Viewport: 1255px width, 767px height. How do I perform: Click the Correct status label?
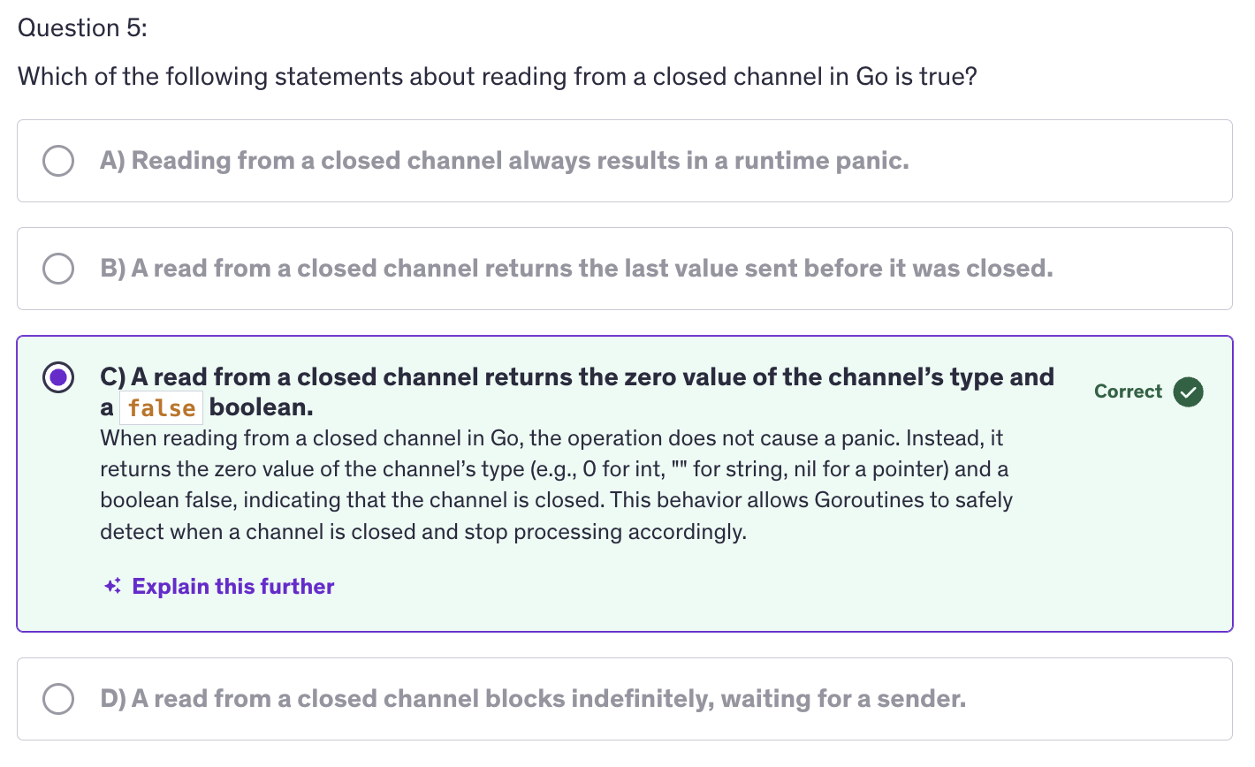1128,391
